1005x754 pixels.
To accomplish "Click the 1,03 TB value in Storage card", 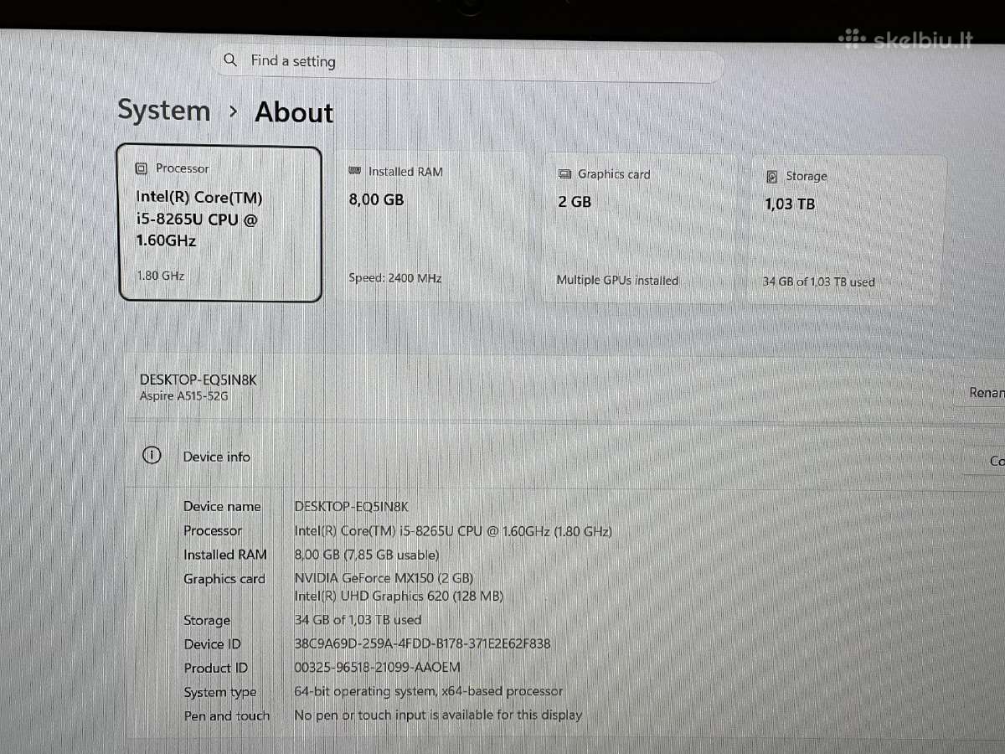I will (x=790, y=204).
